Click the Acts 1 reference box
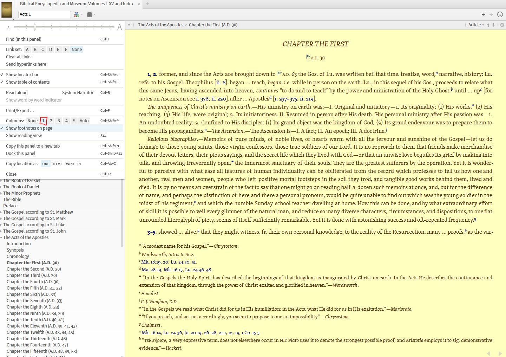 tap(45, 14)
